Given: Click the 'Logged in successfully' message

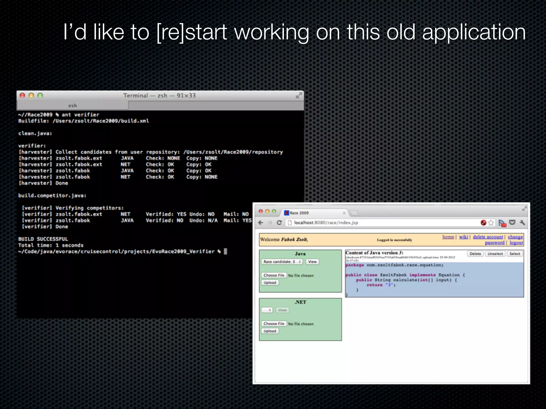Looking at the screenshot, I should point(395,240).
